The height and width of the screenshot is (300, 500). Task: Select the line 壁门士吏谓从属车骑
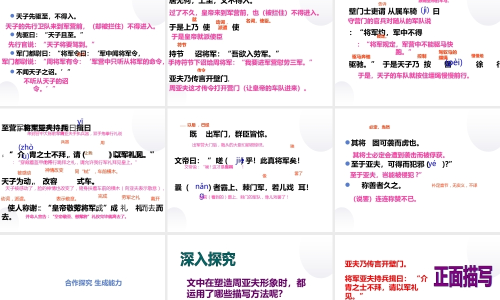(394, 11)
